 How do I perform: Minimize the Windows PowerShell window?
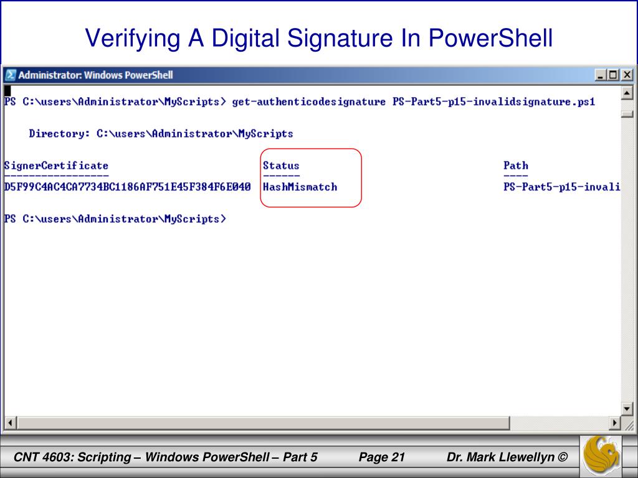pos(600,75)
